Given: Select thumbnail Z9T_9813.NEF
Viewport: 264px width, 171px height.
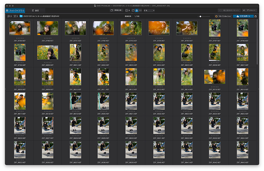Looking at the screenshot, I should tap(159, 77).
